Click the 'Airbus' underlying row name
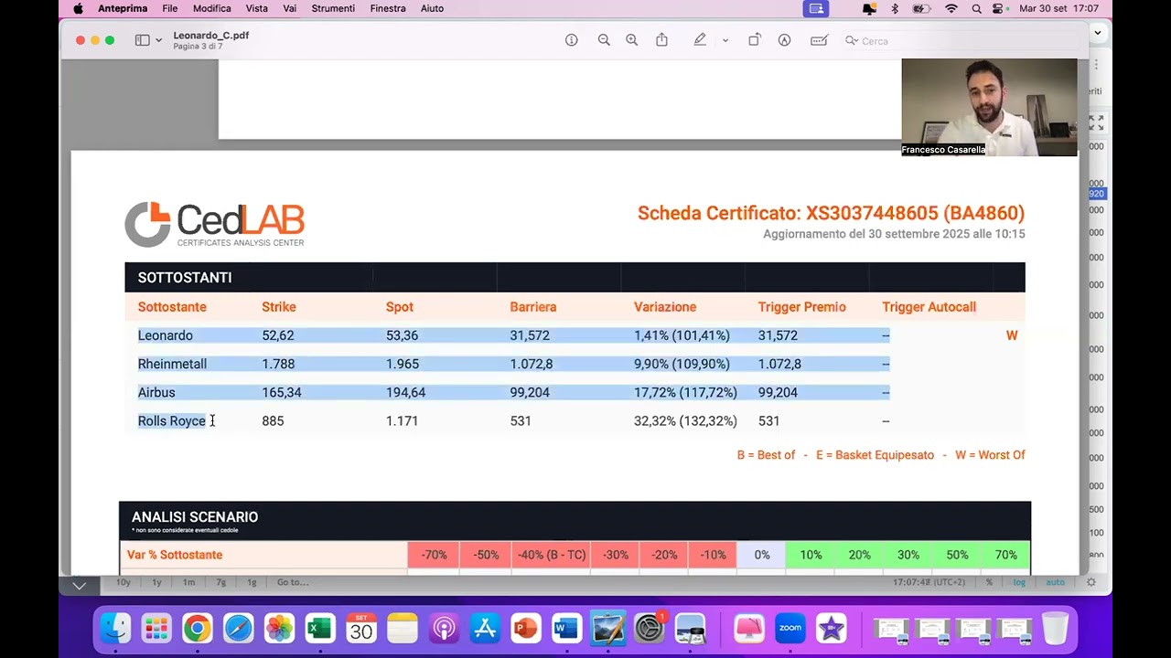1171x658 pixels. point(156,392)
